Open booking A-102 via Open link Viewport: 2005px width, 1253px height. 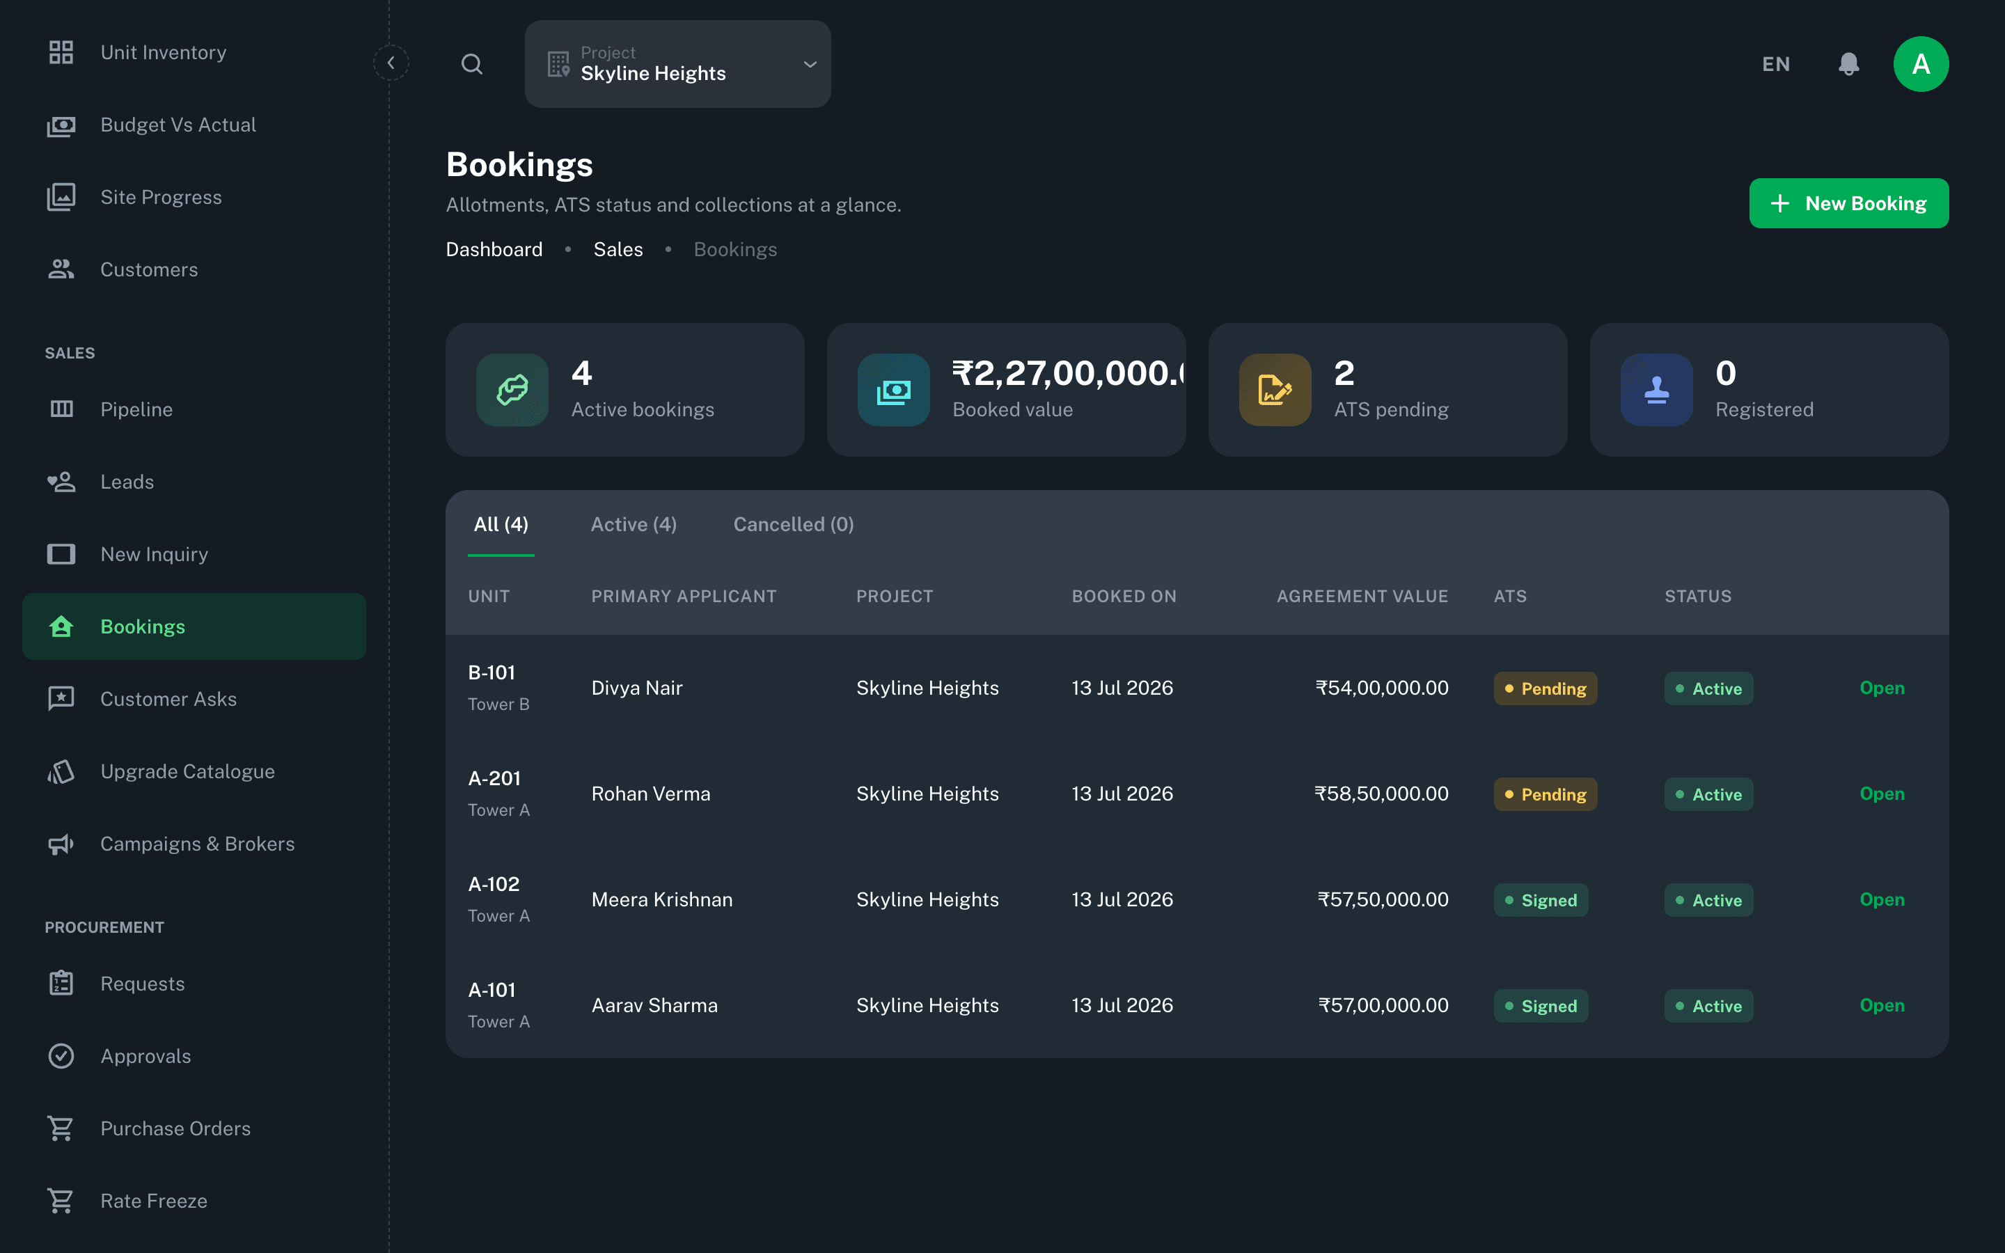(x=1882, y=899)
